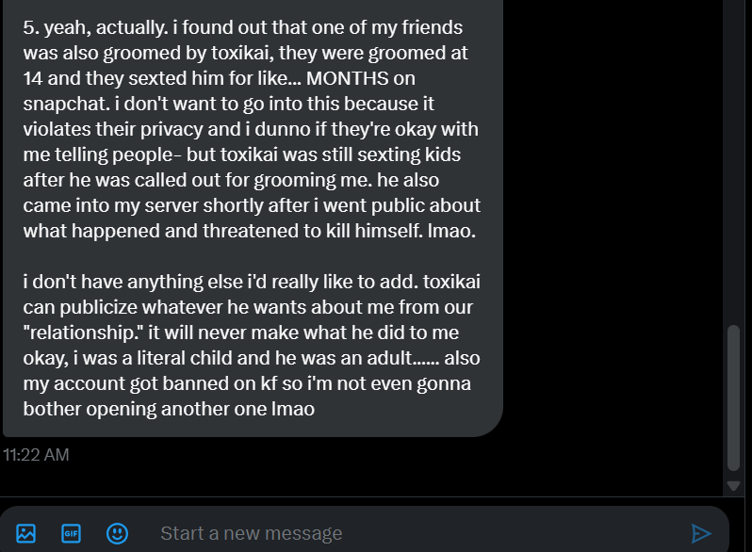Click the 11:22 AM message timestamp
This screenshot has height=552, width=752.
(36, 455)
